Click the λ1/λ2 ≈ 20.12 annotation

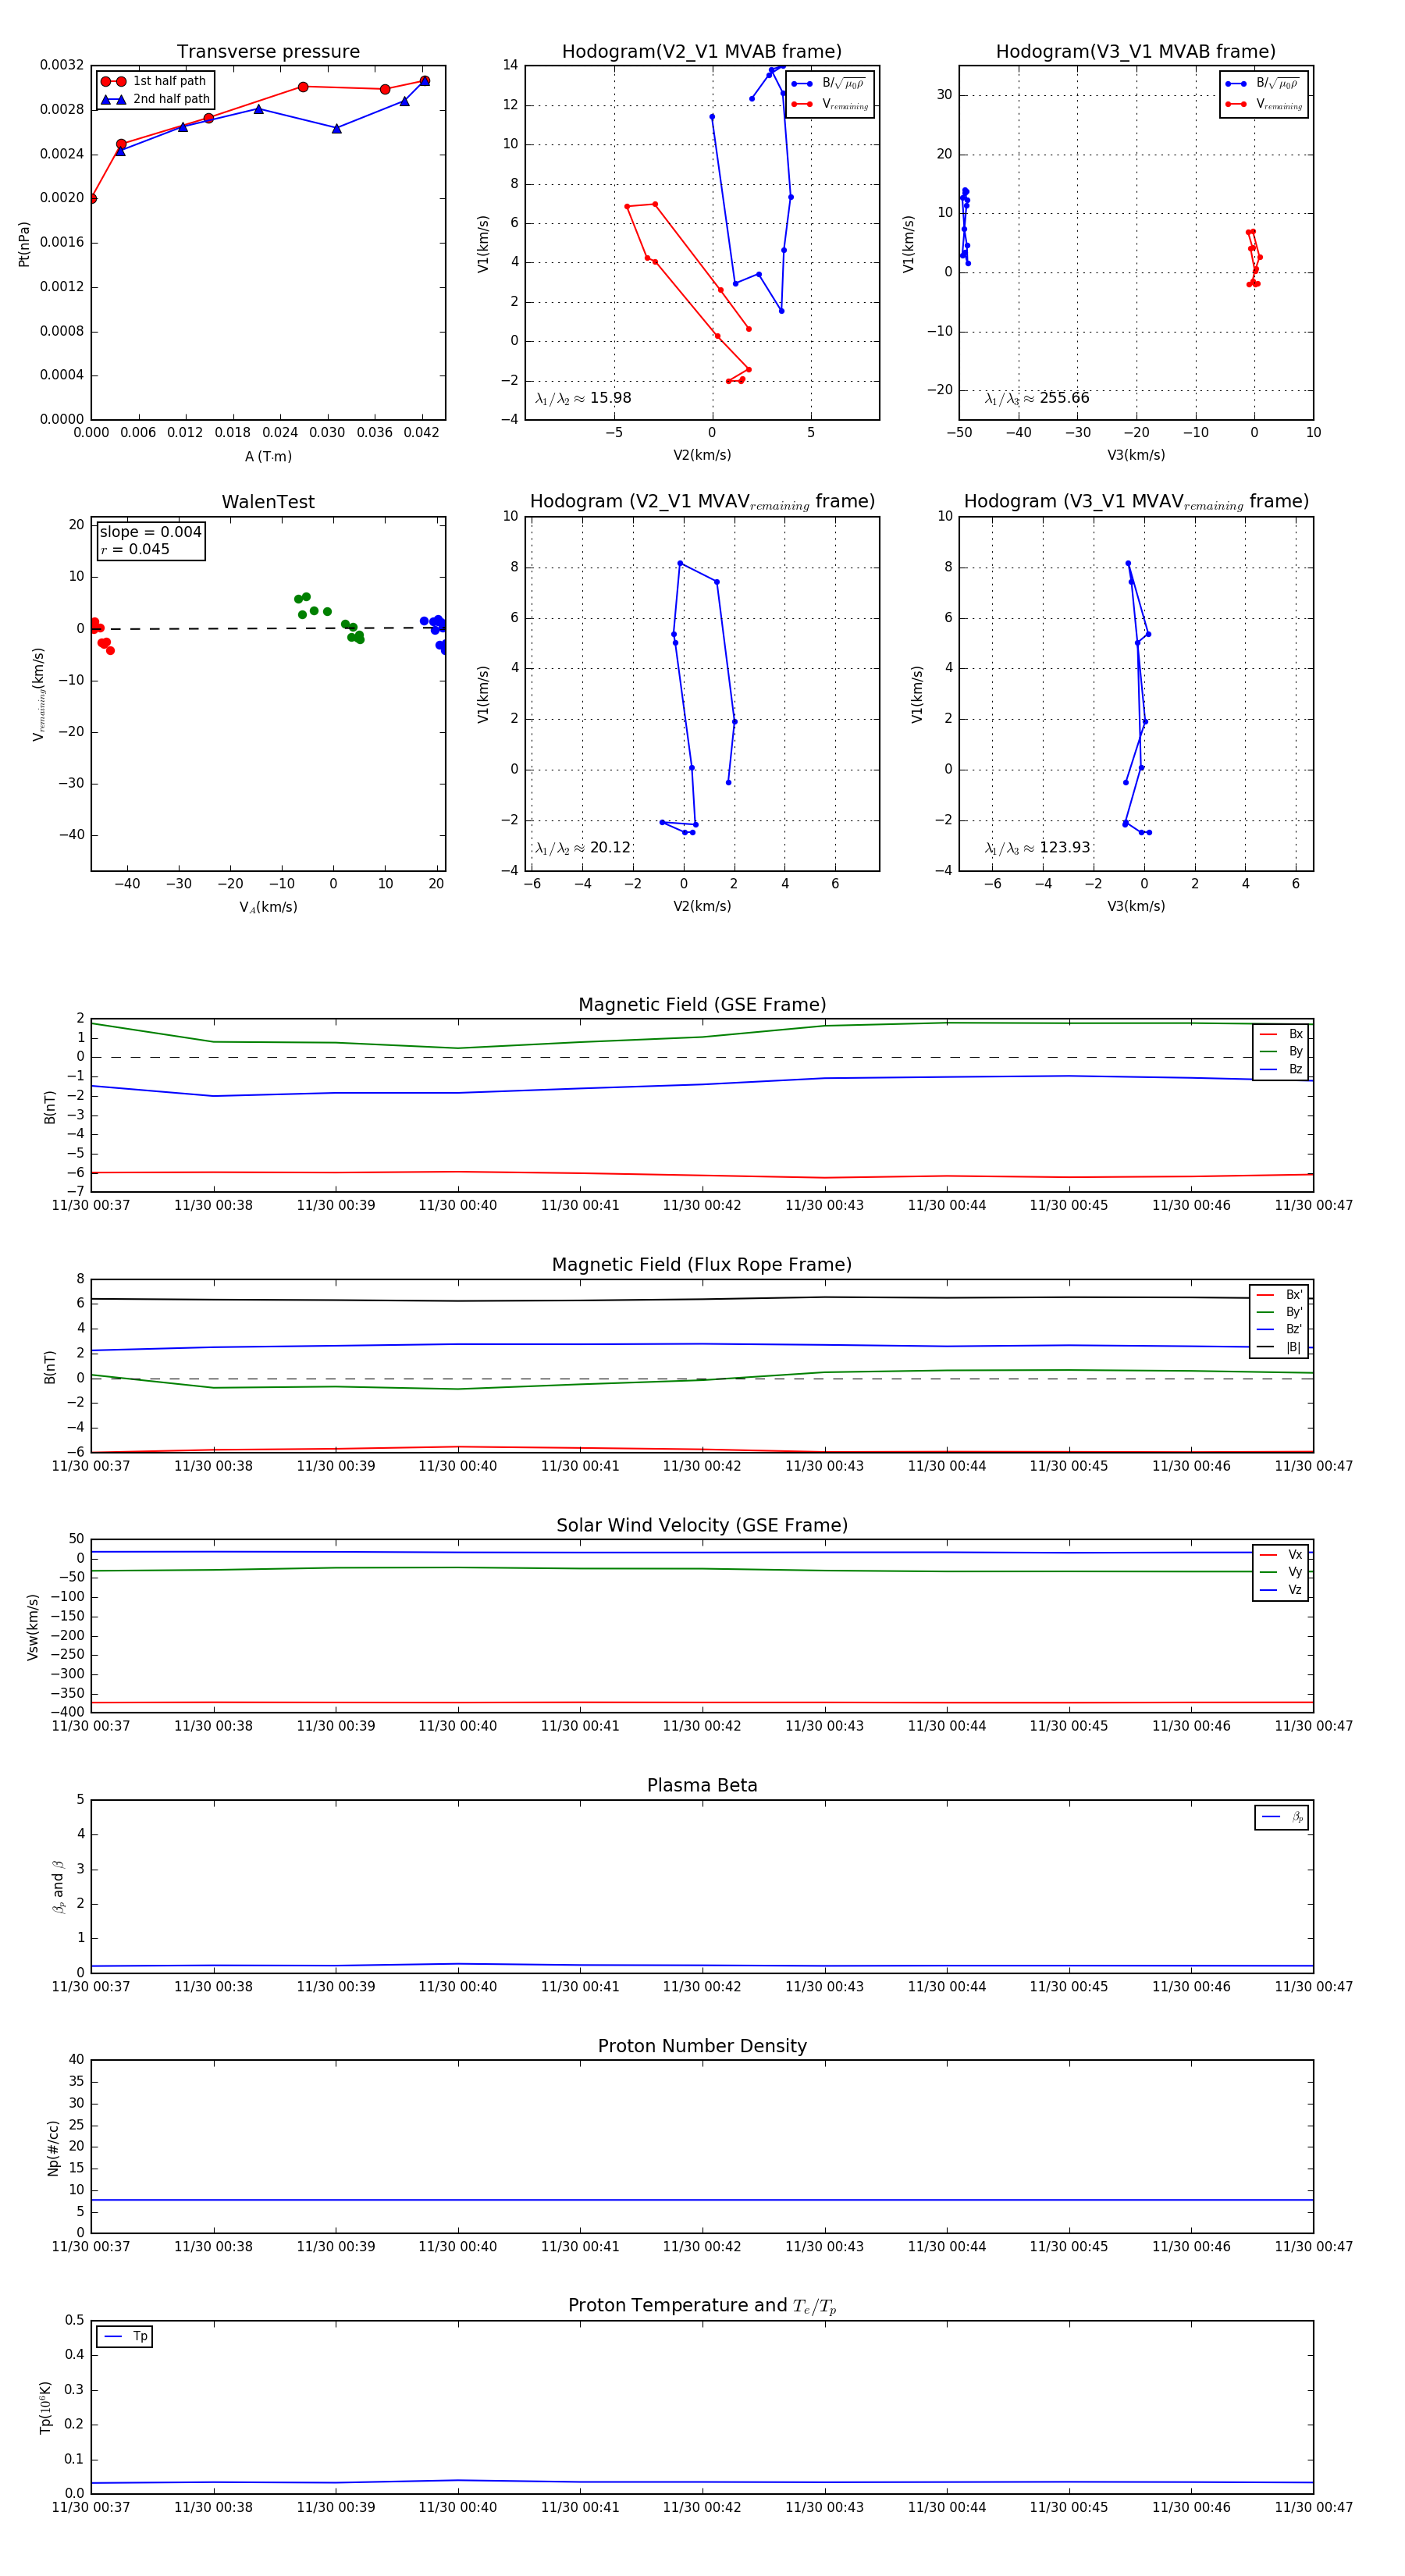pyautogui.click(x=583, y=848)
